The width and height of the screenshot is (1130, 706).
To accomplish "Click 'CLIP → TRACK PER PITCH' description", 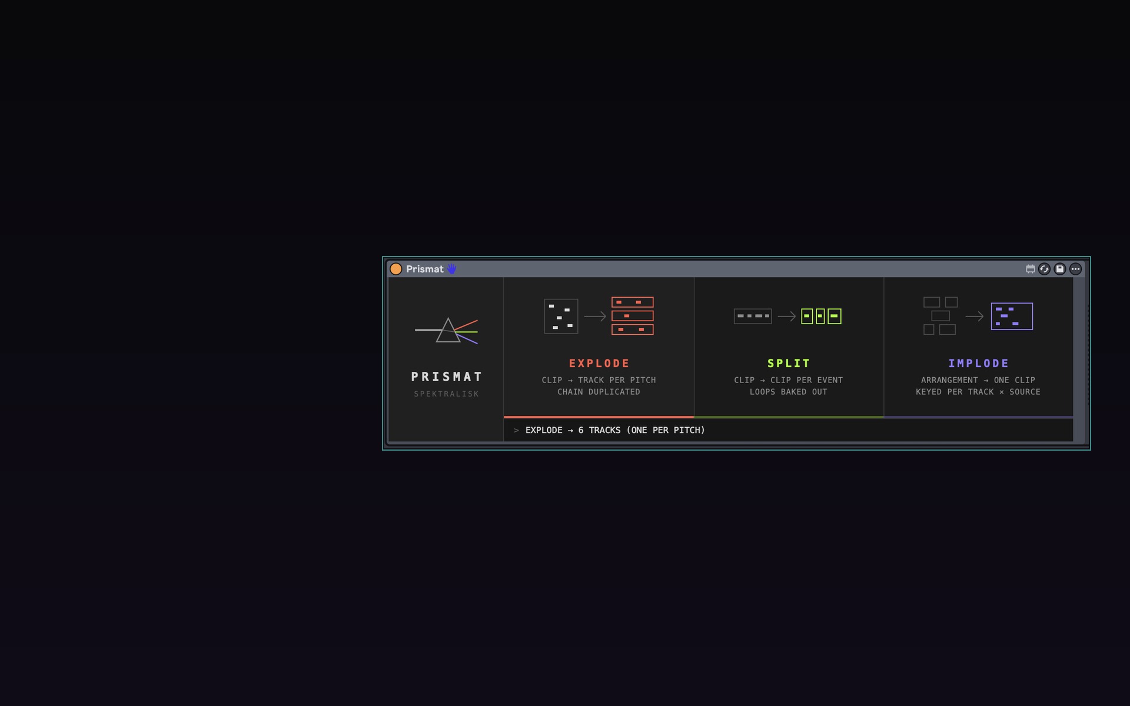I will tap(599, 380).
